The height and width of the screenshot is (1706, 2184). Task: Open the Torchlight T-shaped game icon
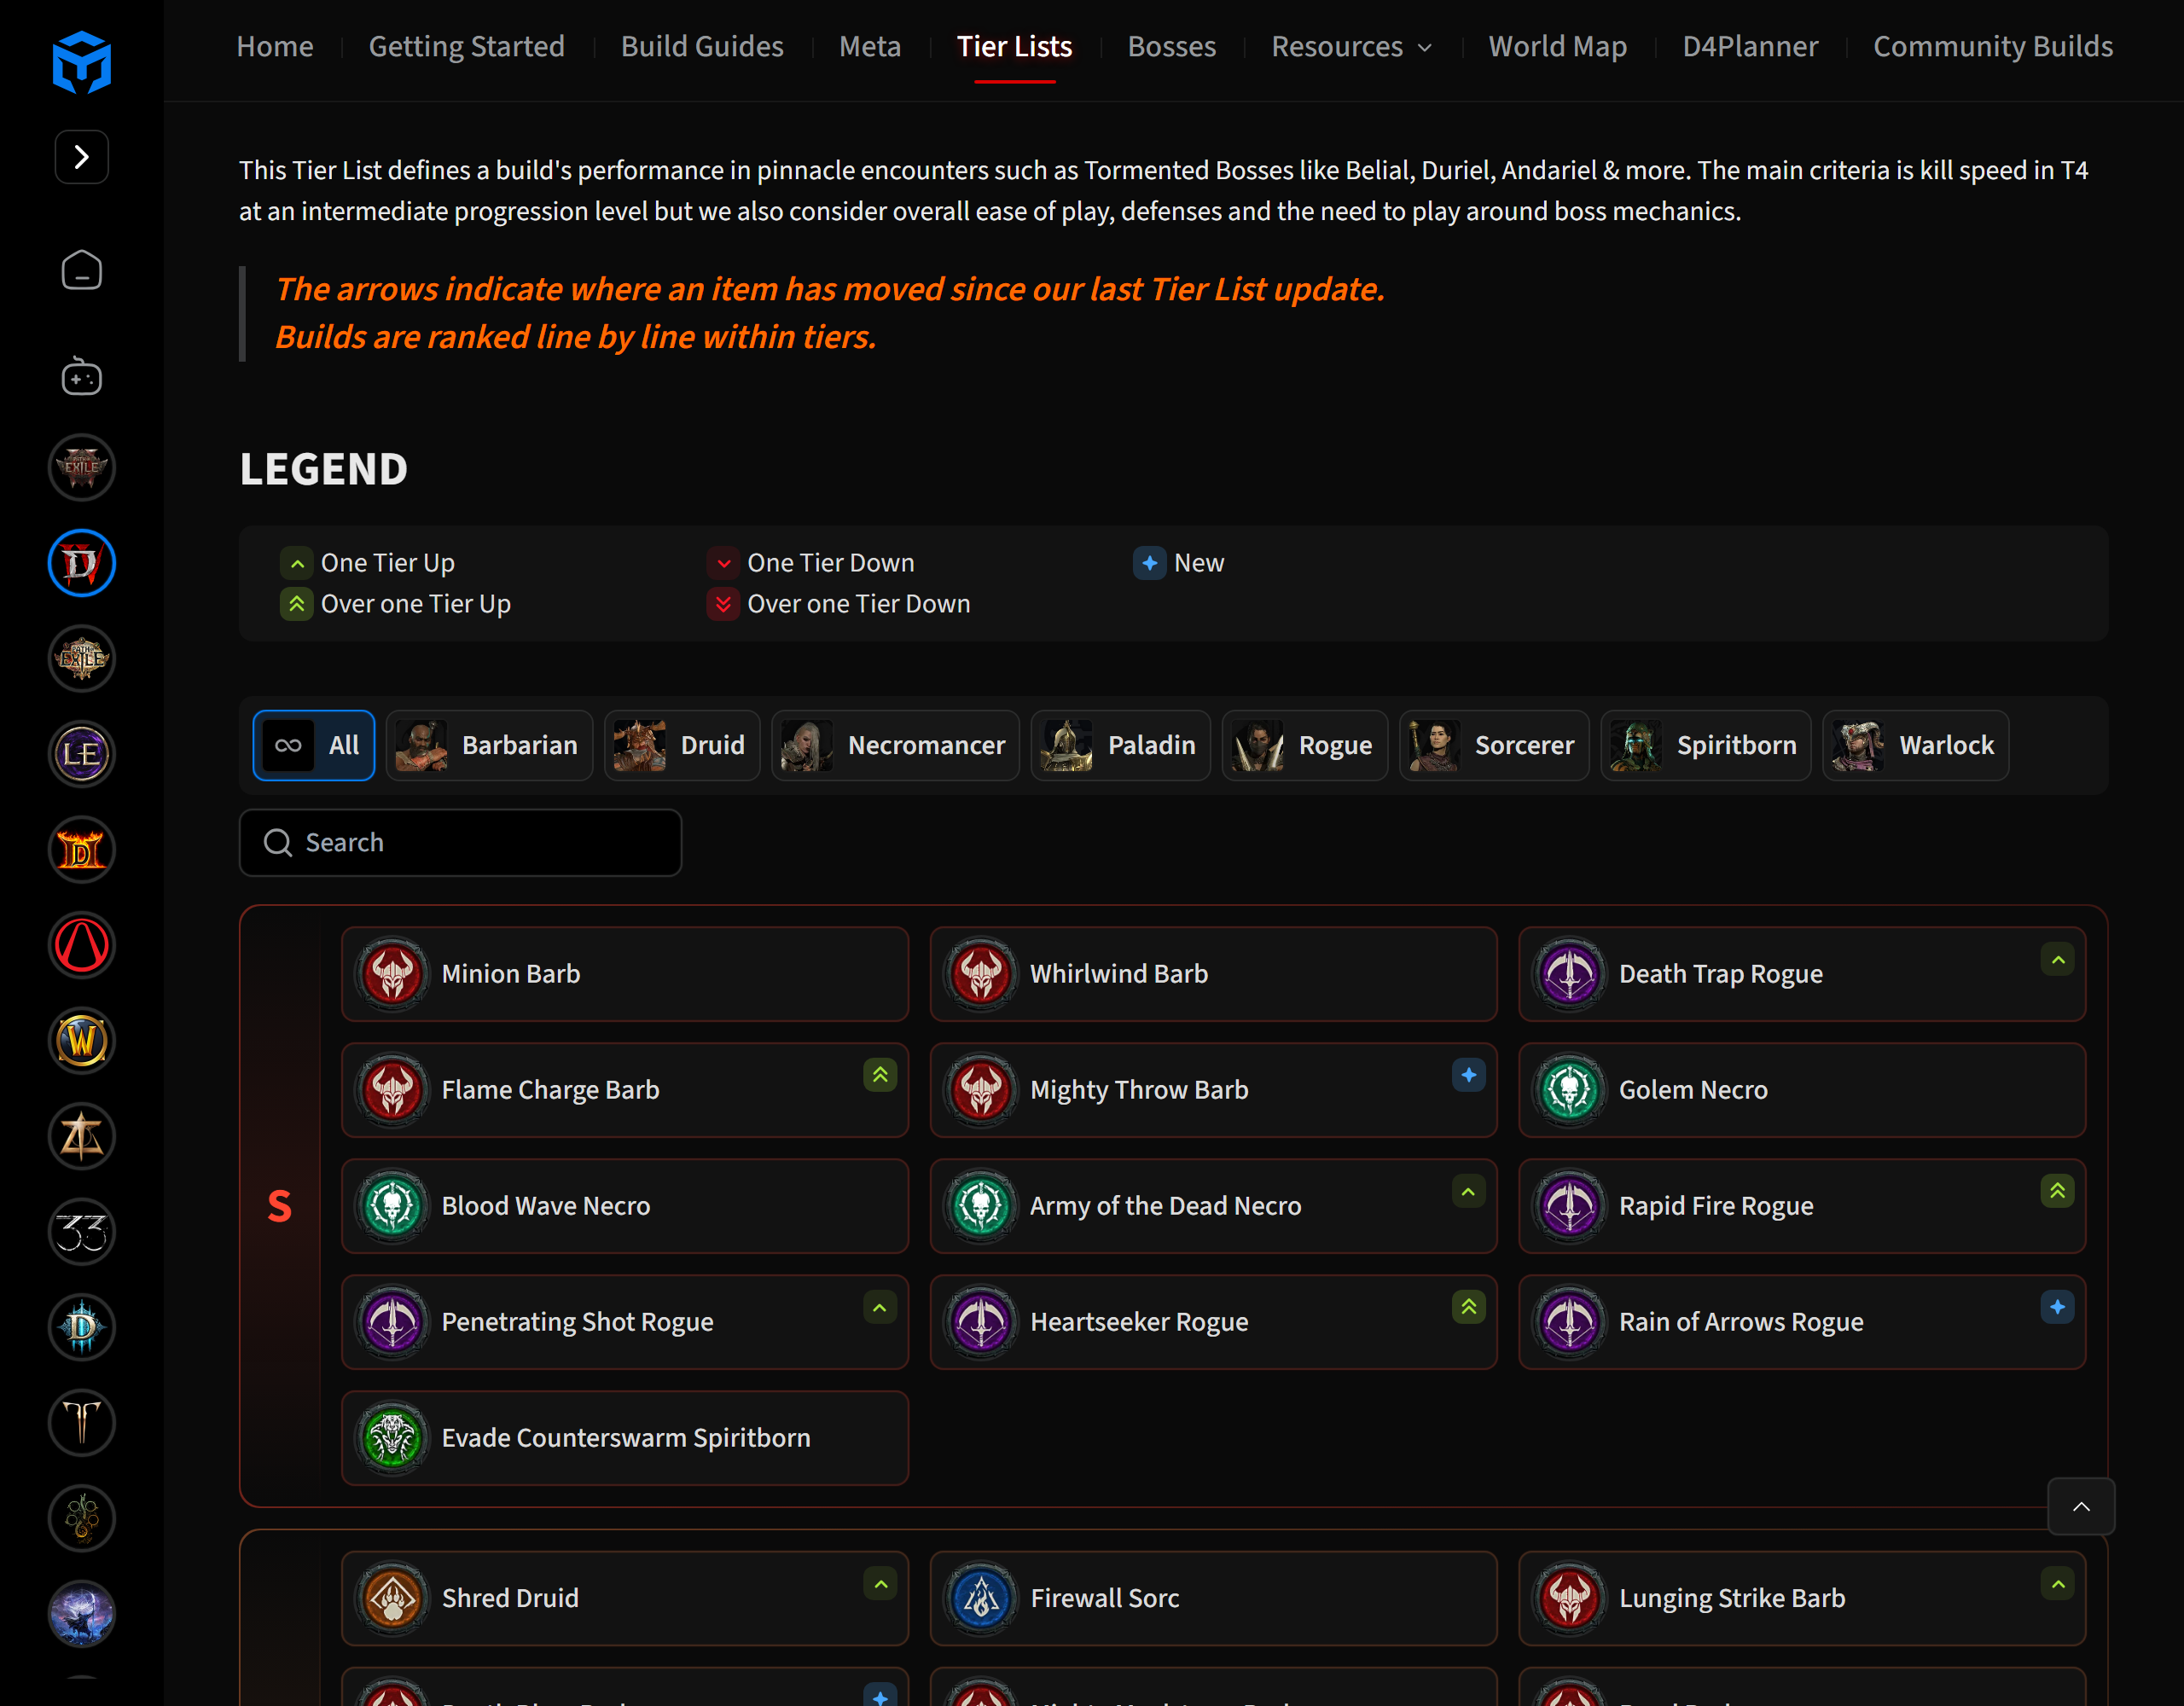82,1423
